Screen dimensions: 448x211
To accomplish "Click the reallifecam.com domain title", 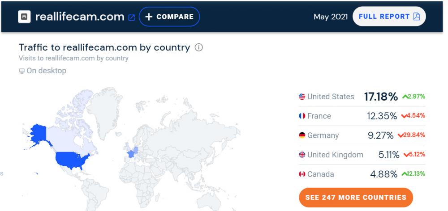I will [81, 17].
